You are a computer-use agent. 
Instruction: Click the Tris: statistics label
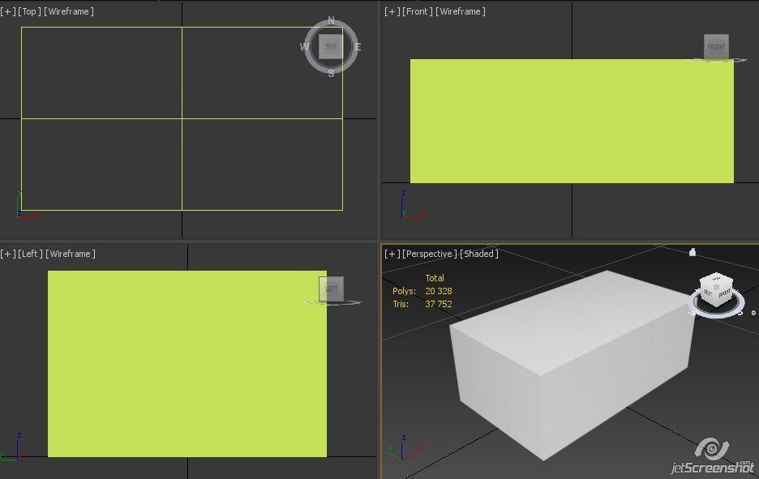(x=401, y=304)
